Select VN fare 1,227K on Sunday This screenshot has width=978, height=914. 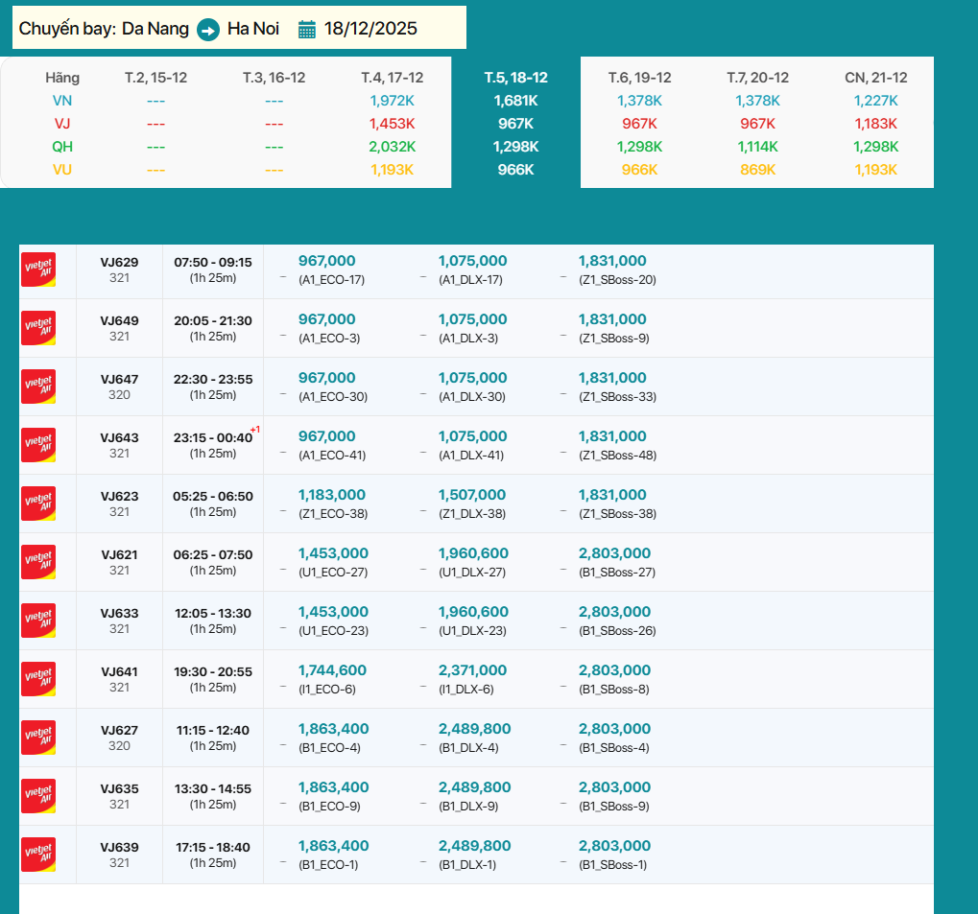(875, 101)
